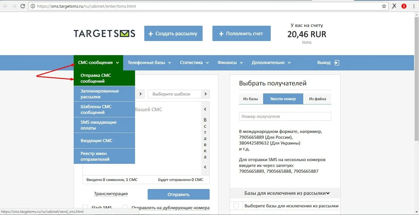419x215 pixels.
Task: Click the Номер получателя input field
Action: tap(285, 116)
